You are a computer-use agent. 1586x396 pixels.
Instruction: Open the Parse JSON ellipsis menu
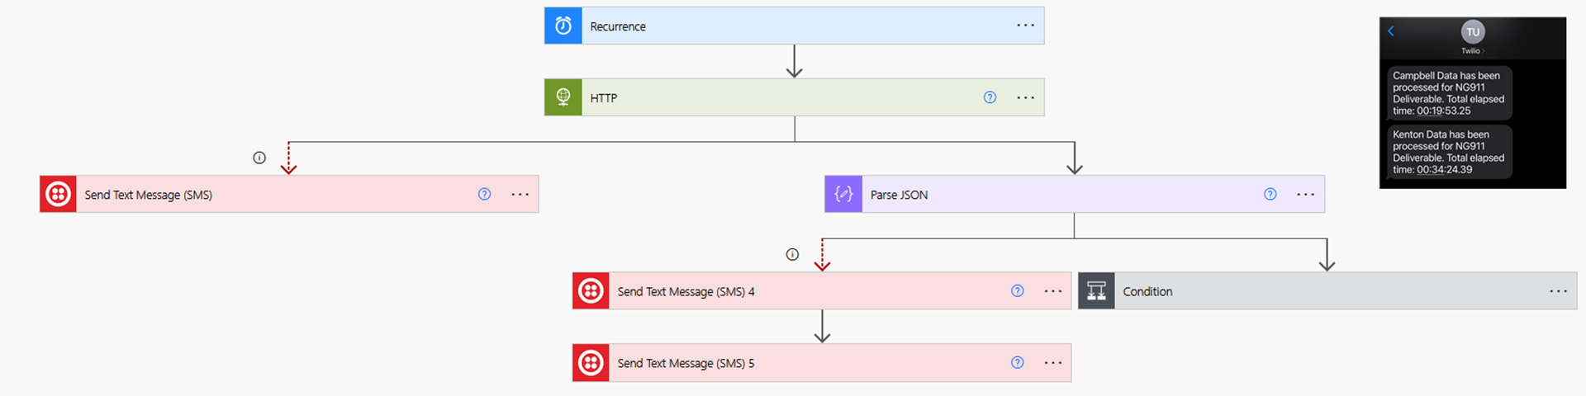coord(1305,194)
